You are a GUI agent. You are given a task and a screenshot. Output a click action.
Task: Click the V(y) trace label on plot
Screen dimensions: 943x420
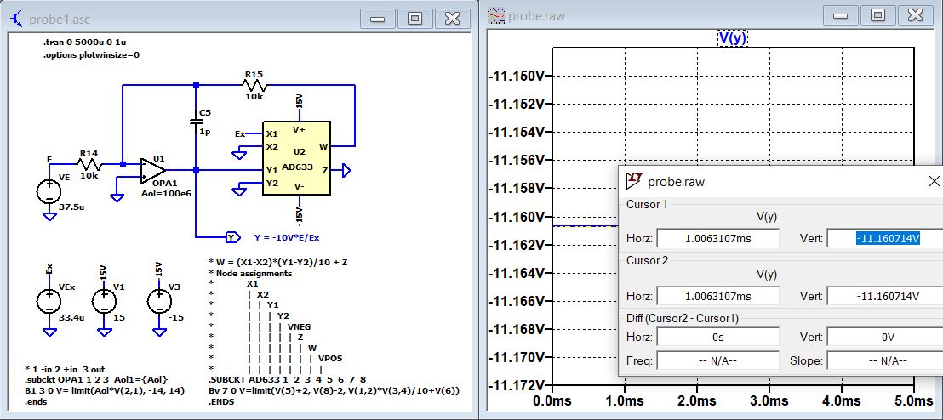pos(733,38)
